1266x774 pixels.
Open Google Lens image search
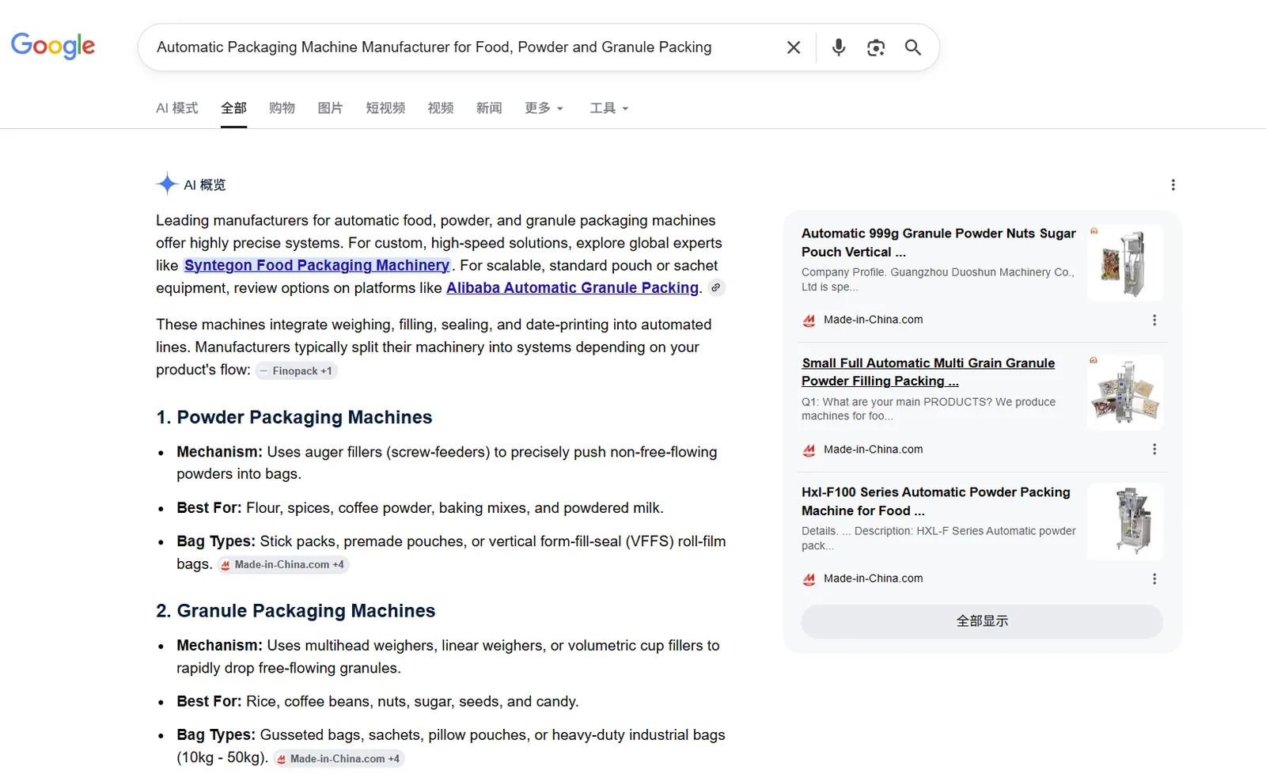[x=876, y=47]
